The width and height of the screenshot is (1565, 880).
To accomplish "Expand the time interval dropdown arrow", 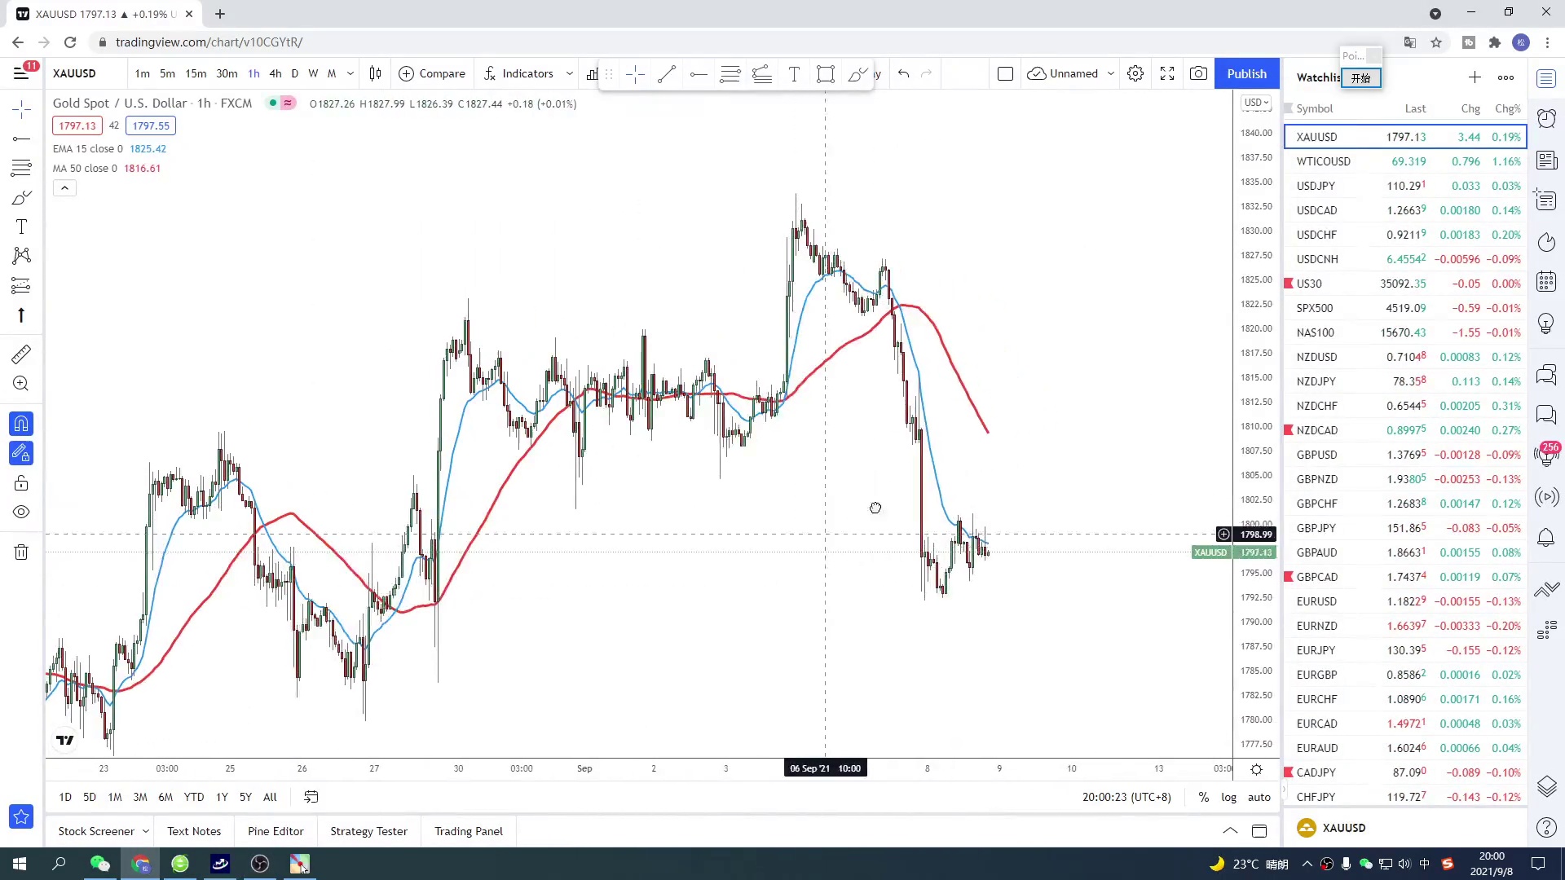I will pyautogui.click(x=350, y=73).
